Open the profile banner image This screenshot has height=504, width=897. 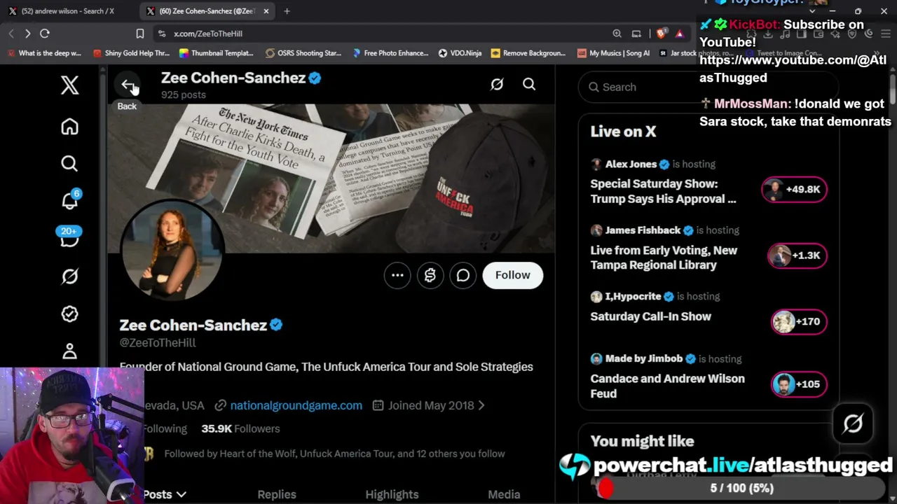tap(331, 178)
